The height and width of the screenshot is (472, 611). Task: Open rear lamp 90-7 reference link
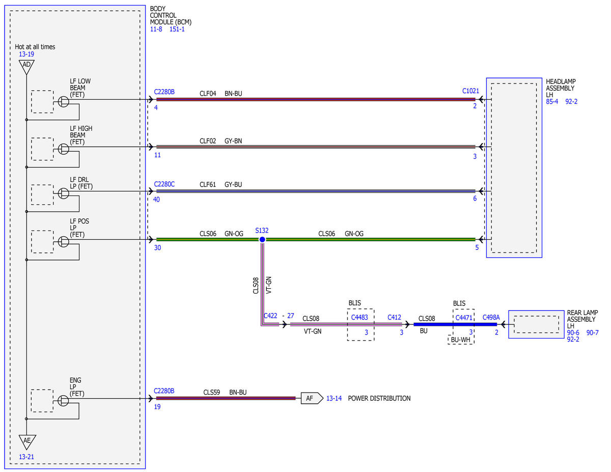[x=592, y=332]
